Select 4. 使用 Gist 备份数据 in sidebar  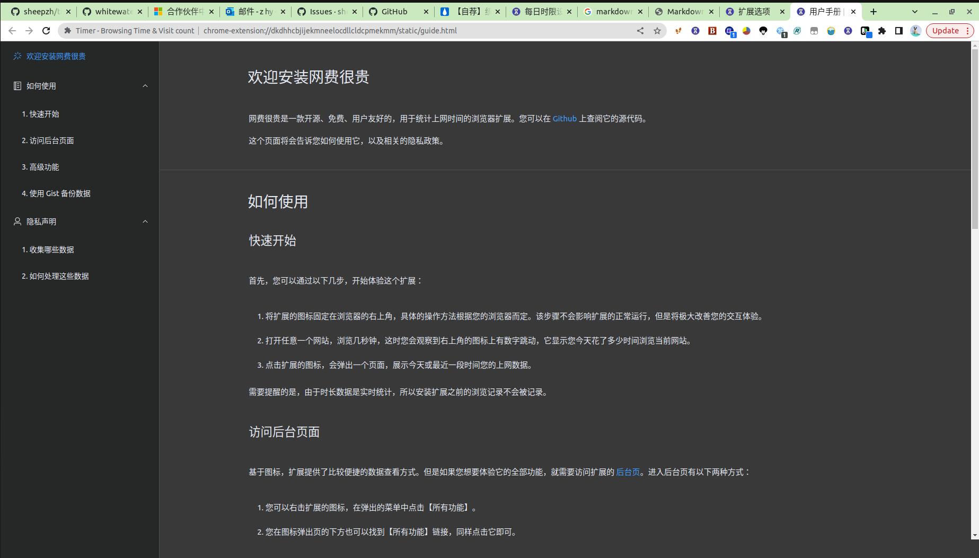pyautogui.click(x=56, y=193)
